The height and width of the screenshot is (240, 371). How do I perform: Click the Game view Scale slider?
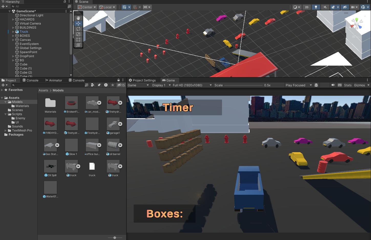243,85
